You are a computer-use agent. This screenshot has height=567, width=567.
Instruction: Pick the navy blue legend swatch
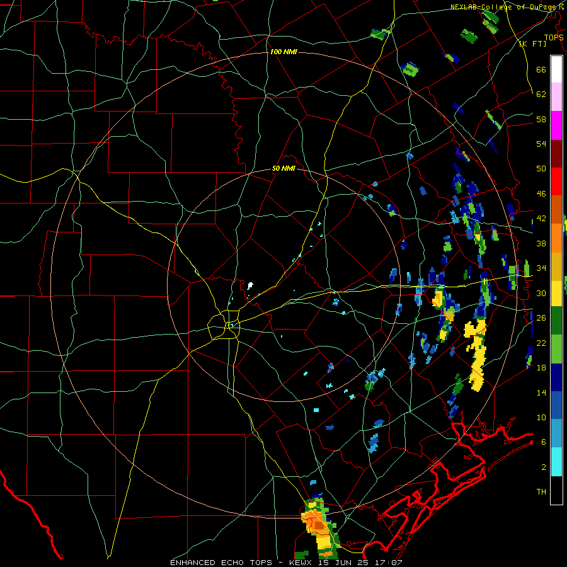click(x=556, y=377)
